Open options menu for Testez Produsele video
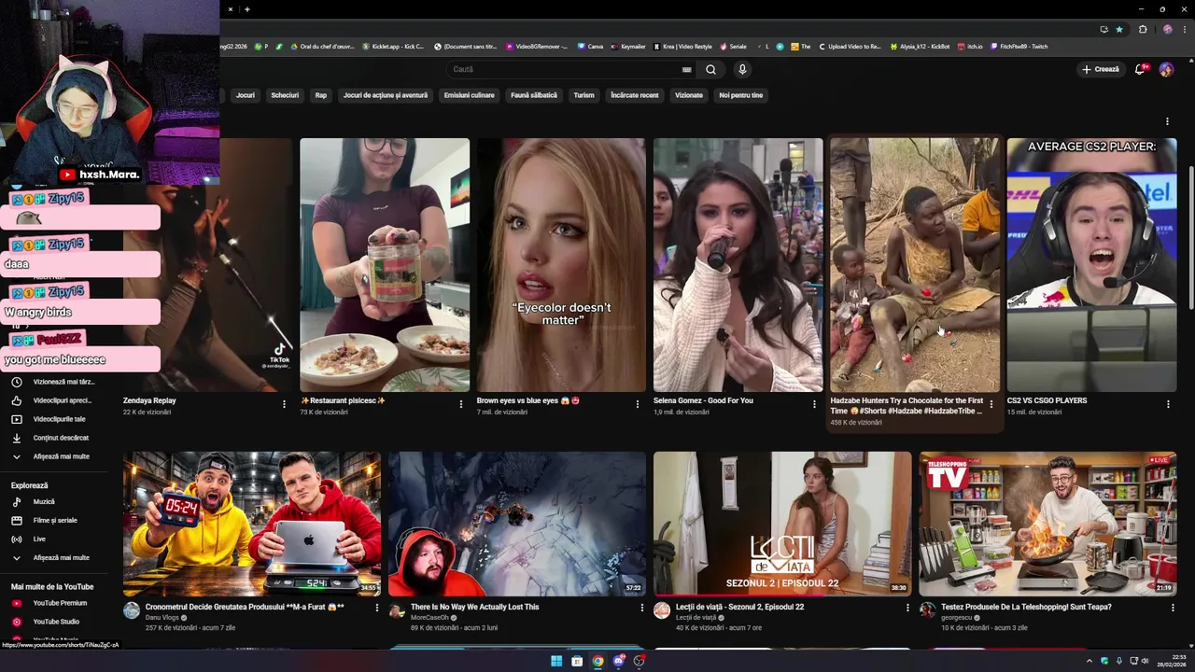The width and height of the screenshot is (1195, 672). point(1173,608)
